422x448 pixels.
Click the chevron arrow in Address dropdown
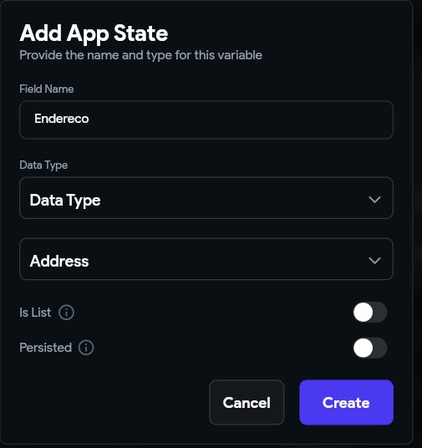(x=374, y=260)
